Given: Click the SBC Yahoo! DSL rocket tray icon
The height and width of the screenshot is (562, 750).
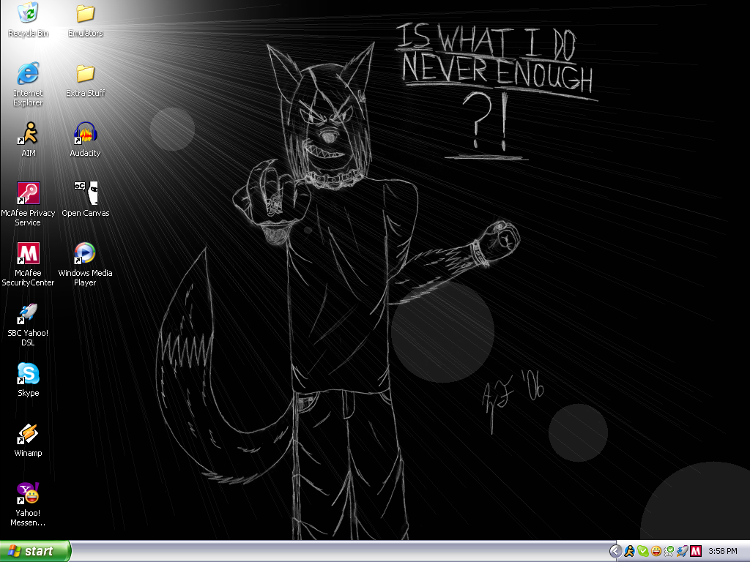Looking at the screenshot, I should click(683, 551).
